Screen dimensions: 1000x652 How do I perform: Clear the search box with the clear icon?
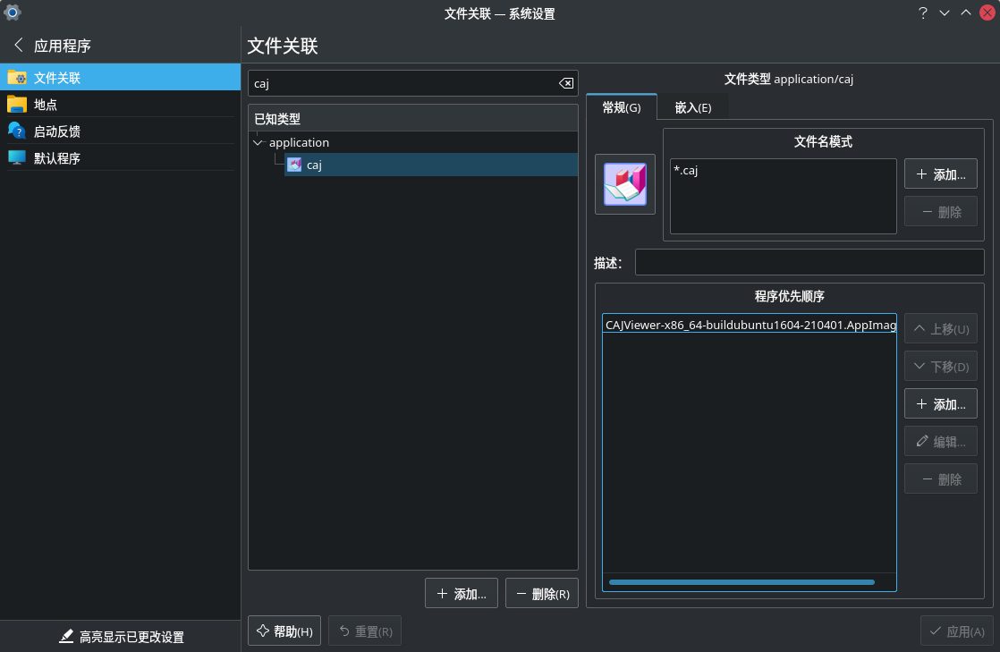pos(566,82)
